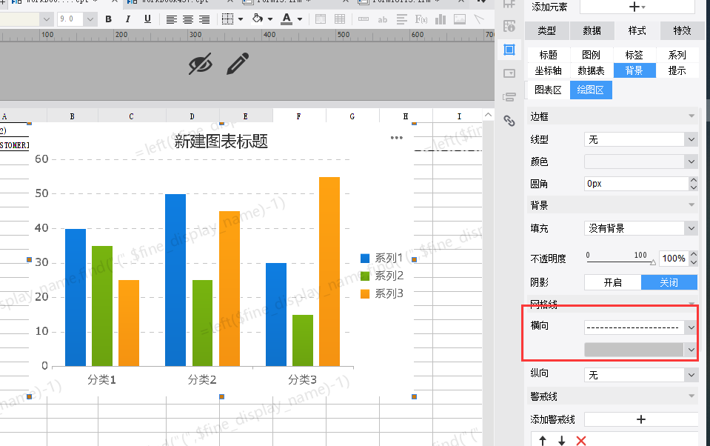710x446 pixels.
Task: Open the border style dropdown arrow
Action: click(x=241, y=19)
